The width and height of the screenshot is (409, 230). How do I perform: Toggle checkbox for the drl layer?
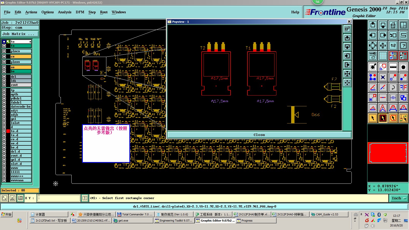[x=4, y=77]
